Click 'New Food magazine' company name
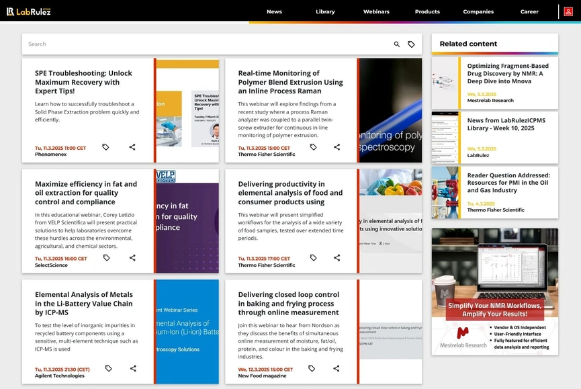This screenshot has width=581, height=389. pyautogui.click(x=262, y=376)
